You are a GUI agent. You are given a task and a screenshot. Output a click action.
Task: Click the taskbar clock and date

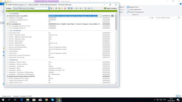(171, 100)
